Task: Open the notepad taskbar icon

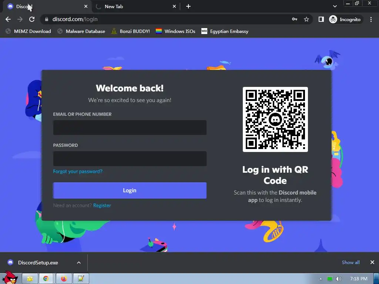Action: pyautogui.click(x=81, y=279)
